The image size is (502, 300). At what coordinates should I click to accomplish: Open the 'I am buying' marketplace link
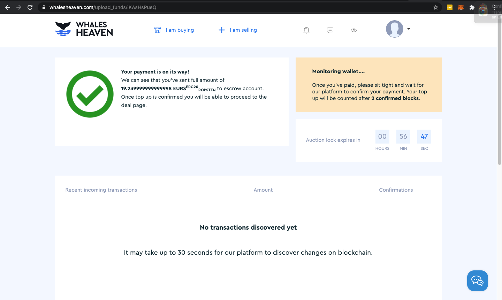[180, 30]
